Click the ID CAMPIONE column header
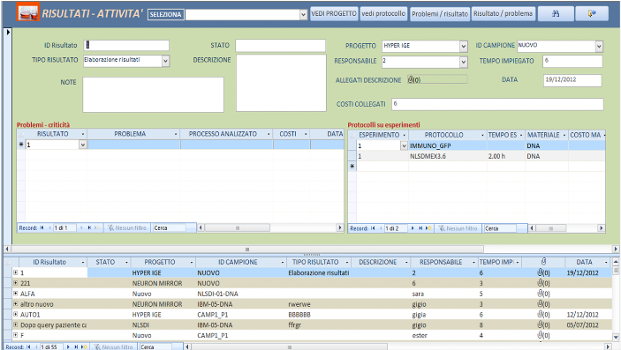The height and width of the screenshot is (350, 621). coord(238,262)
